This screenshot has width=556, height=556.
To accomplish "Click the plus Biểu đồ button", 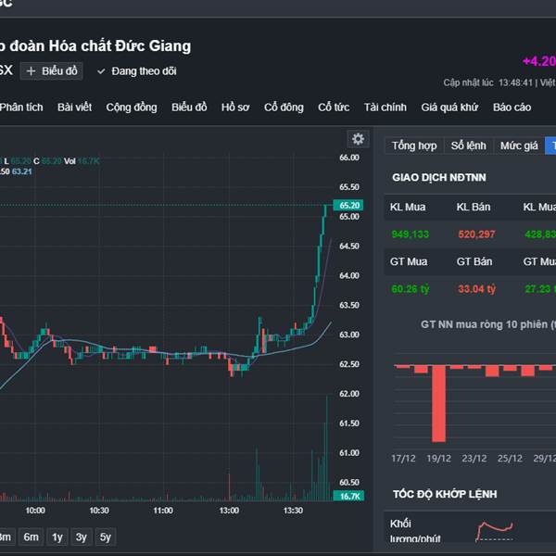I will point(51,71).
